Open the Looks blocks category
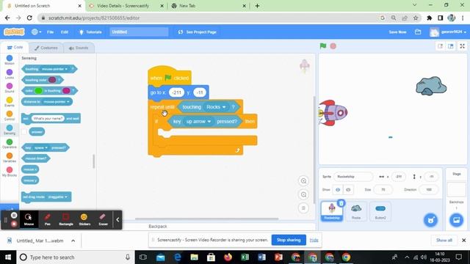 [10, 74]
